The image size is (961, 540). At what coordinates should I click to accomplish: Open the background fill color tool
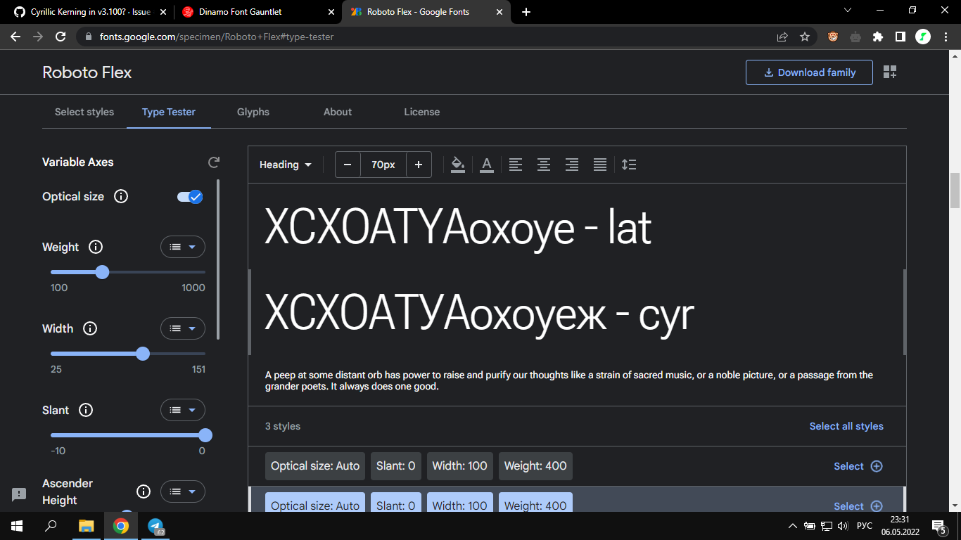458,164
